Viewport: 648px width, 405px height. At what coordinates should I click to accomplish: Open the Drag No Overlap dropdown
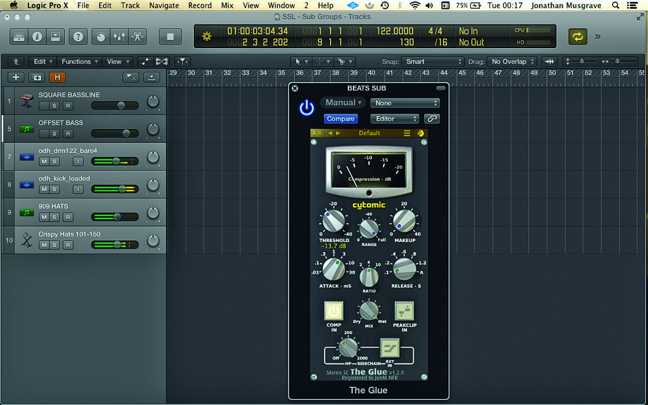point(512,61)
